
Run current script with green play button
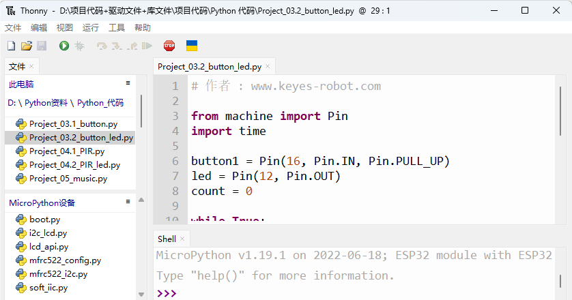click(x=64, y=46)
